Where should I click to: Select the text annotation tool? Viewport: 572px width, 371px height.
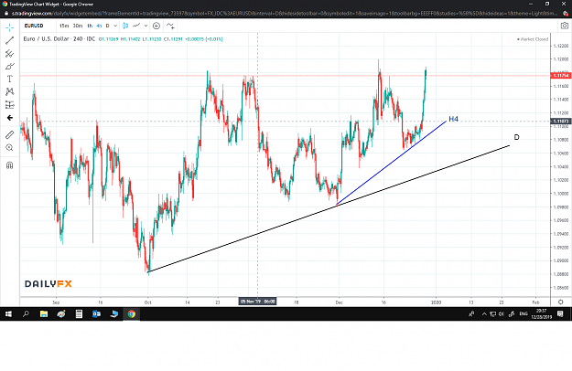[x=9, y=79]
